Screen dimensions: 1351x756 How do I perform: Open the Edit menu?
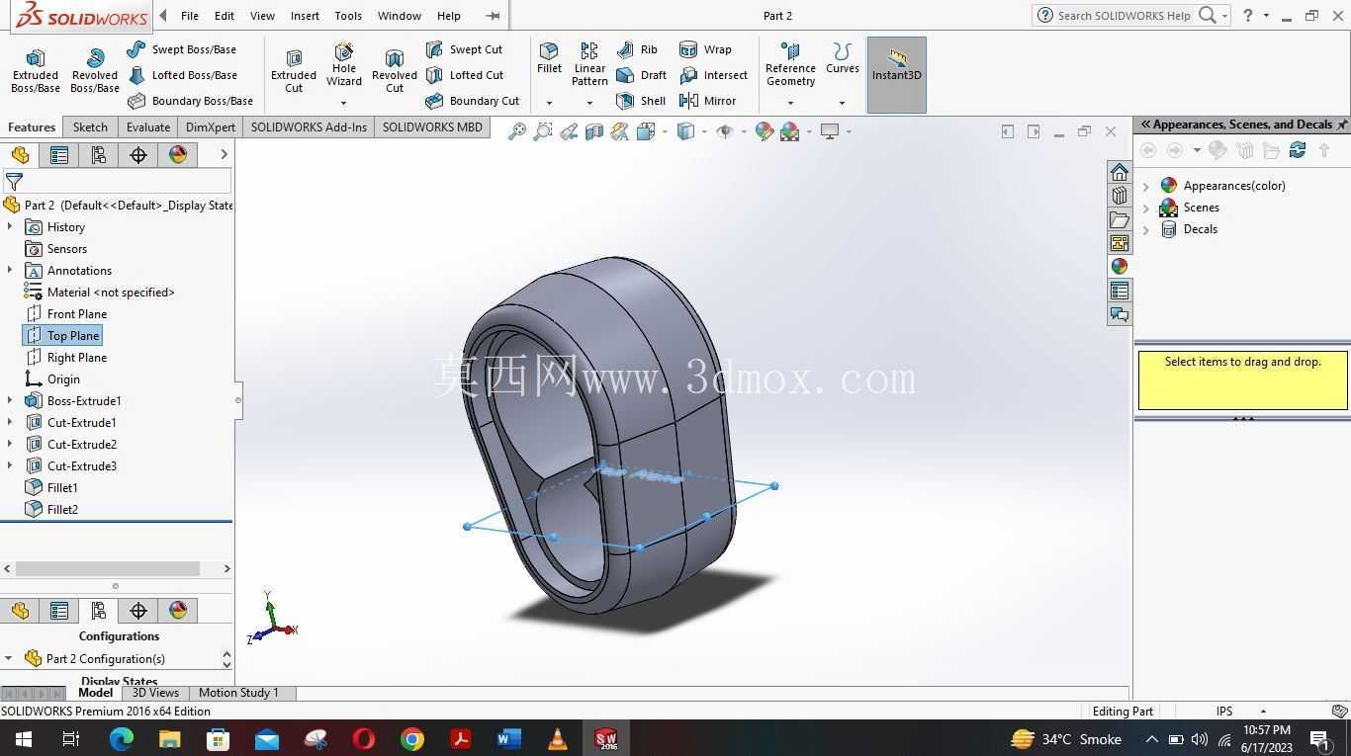(x=225, y=16)
